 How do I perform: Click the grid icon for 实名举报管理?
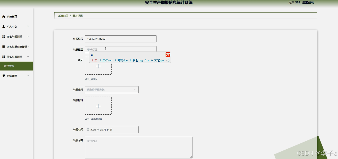pyautogui.click(x=3, y=37)
